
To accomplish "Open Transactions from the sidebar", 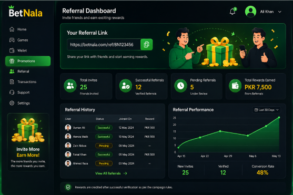I will (28, 82).
